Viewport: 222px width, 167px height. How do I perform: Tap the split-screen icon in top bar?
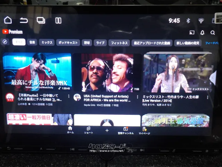click(x=58, y=21)
